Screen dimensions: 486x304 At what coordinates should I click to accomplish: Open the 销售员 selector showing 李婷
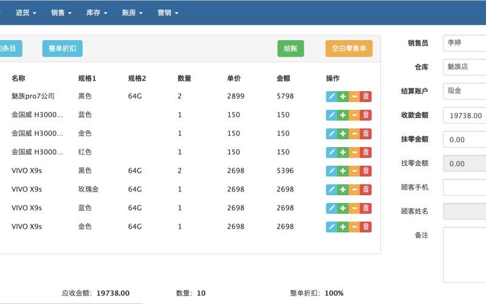click(x=465, y=43)
